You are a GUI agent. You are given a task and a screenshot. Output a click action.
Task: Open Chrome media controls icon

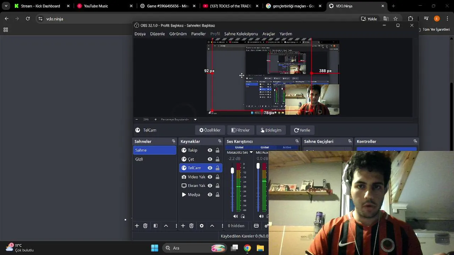pyautogui.click(x=426, y=19)
